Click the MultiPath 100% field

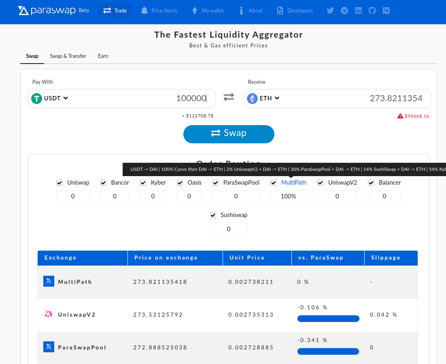click(x=288, y=197)
